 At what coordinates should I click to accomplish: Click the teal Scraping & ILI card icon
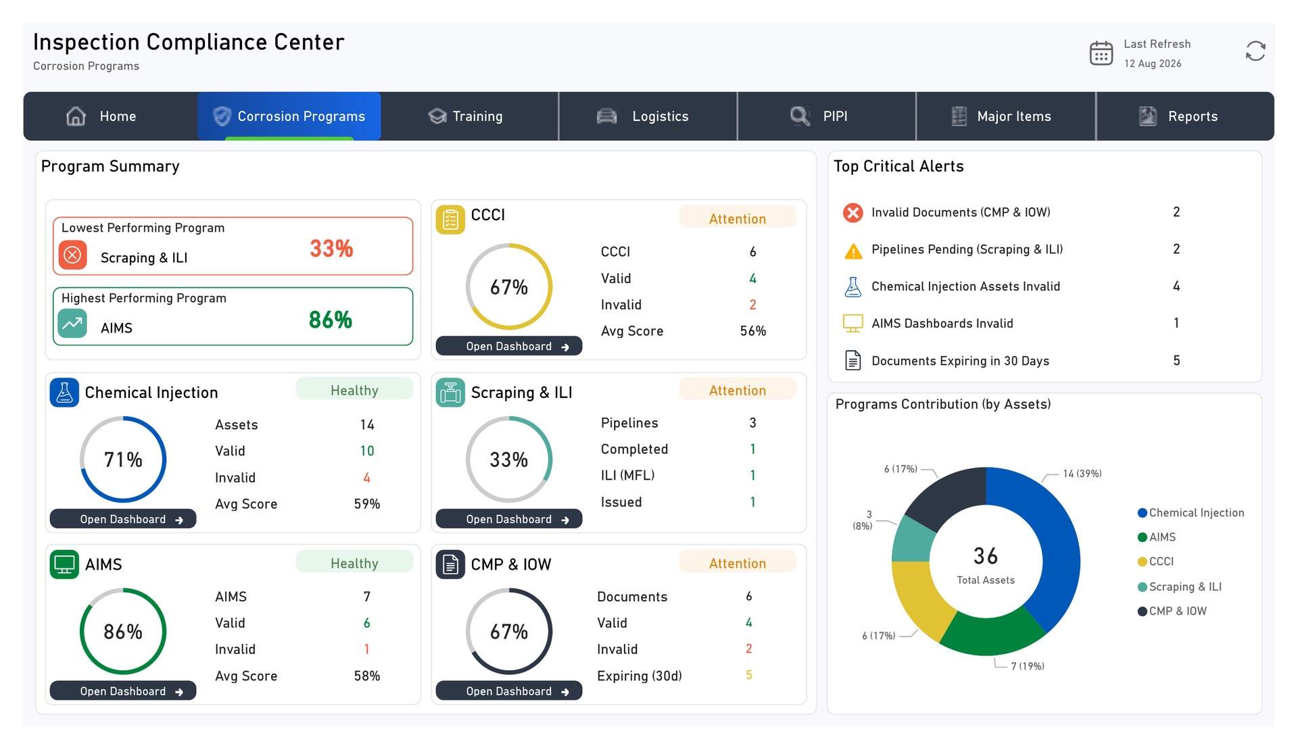pyautogui.click(x=450, y=393)
